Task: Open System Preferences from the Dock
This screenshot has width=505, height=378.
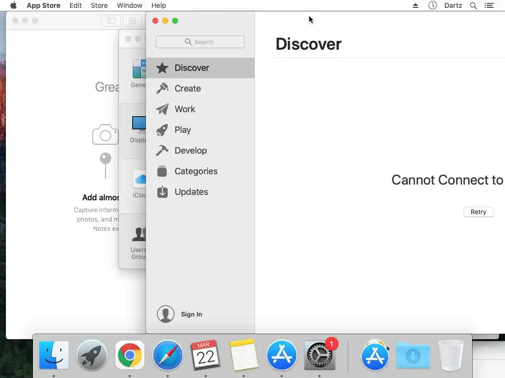Action: (320, 355)
